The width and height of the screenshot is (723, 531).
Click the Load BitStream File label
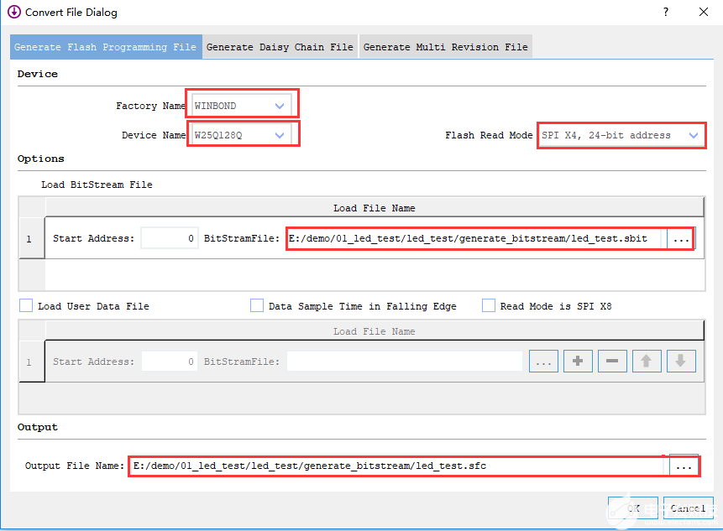pos(97,185)
